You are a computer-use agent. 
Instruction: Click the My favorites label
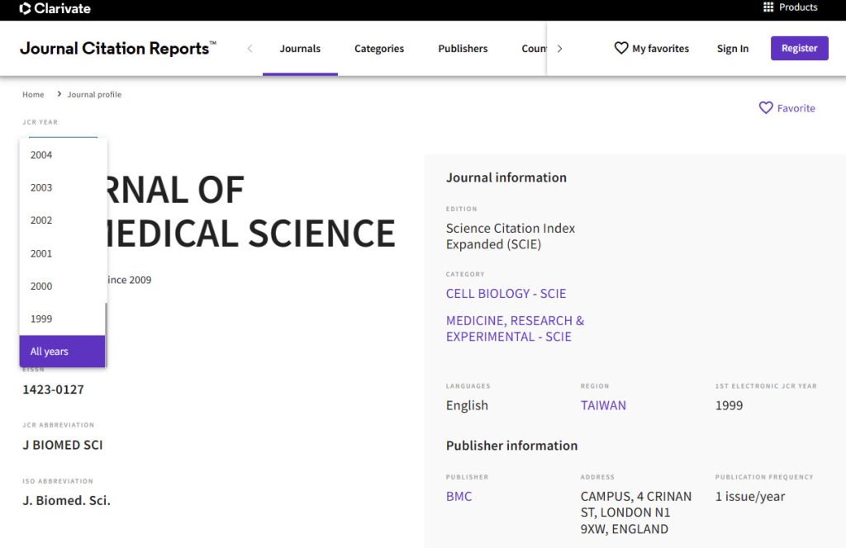click(660, 49)
